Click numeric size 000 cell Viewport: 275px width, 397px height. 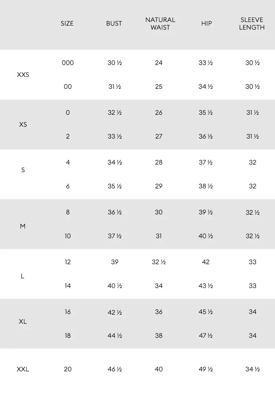click(68, 63)
